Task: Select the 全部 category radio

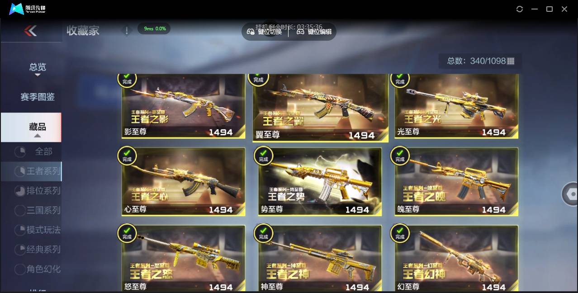Action: point(20,152)
